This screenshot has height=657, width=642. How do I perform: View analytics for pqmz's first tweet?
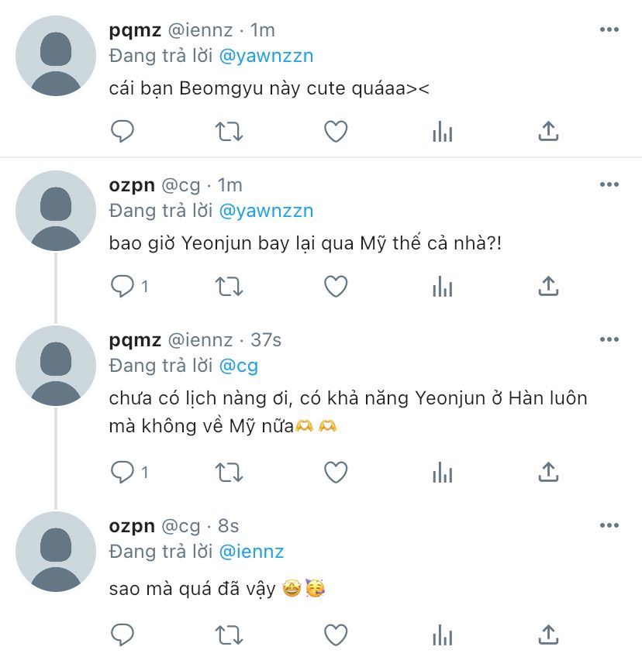click(443, 131)
